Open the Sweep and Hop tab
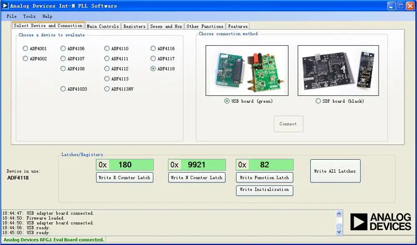Screen dimensions: 417x245 click(166, 26)
